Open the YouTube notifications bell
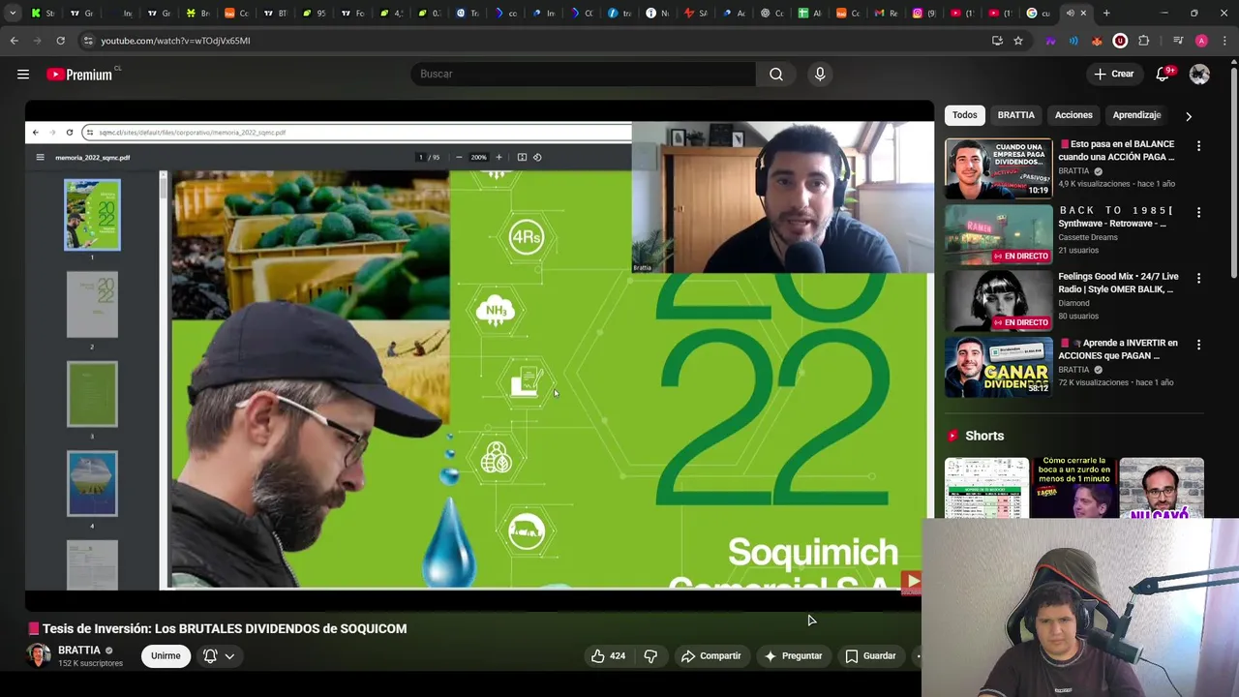The image size is (1239, 697). pyautogui.click(x=1163, y=75)
